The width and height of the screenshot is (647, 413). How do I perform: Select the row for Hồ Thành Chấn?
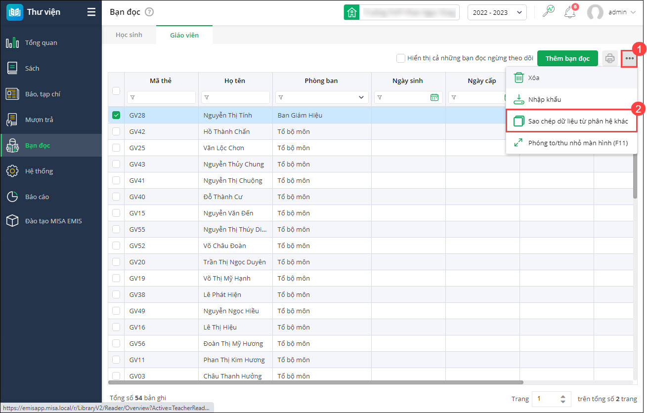370,131
